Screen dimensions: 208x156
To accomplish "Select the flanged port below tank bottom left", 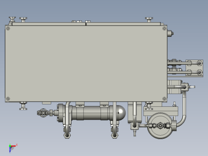I will (x=23, y=106).
